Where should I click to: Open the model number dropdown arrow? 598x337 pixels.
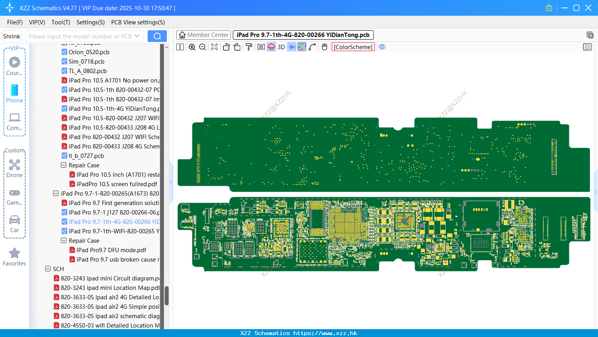pyautogui.click(x=137, y=36)
